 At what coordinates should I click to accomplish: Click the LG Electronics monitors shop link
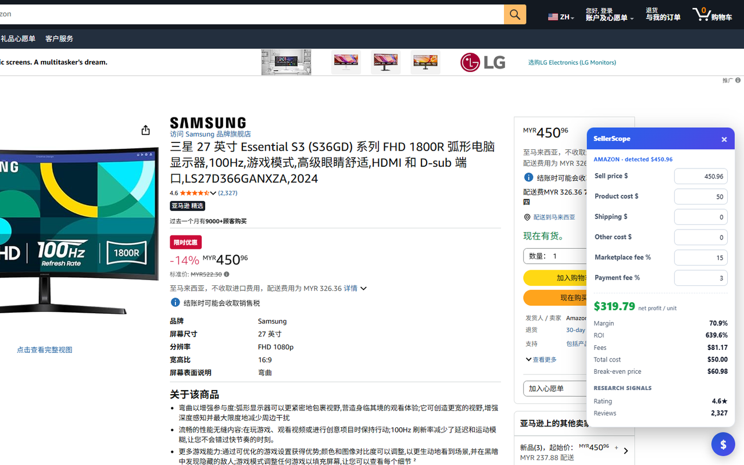pos(572,62)
